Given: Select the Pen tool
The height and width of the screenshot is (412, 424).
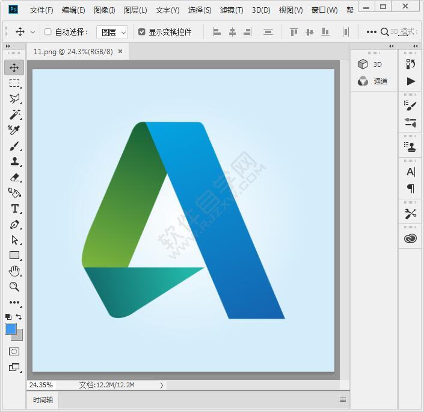Looking at the screenshot, I should [x=14, y=224].
